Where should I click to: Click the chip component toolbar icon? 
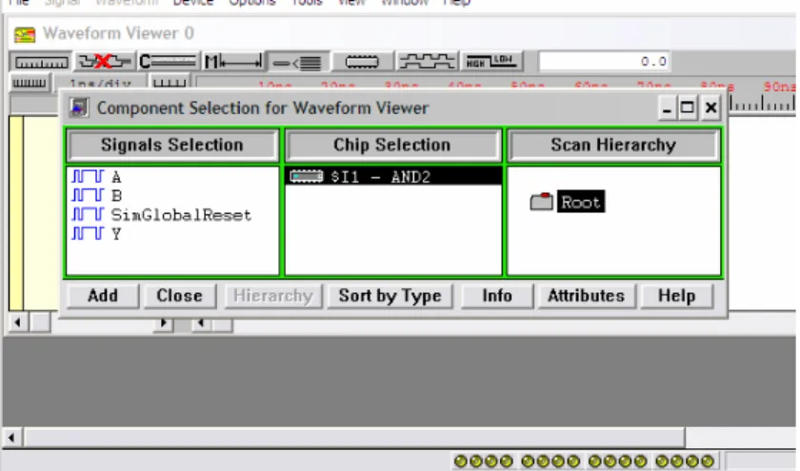(x=362, y=62)
